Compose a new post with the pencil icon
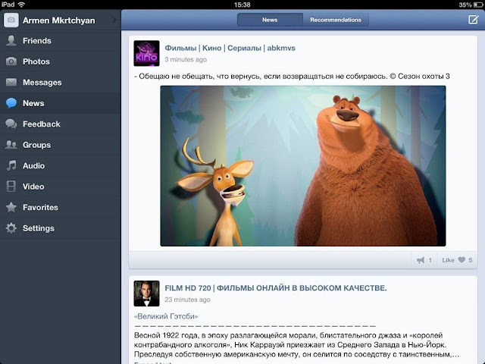485x364 pixels. [473, 20]
